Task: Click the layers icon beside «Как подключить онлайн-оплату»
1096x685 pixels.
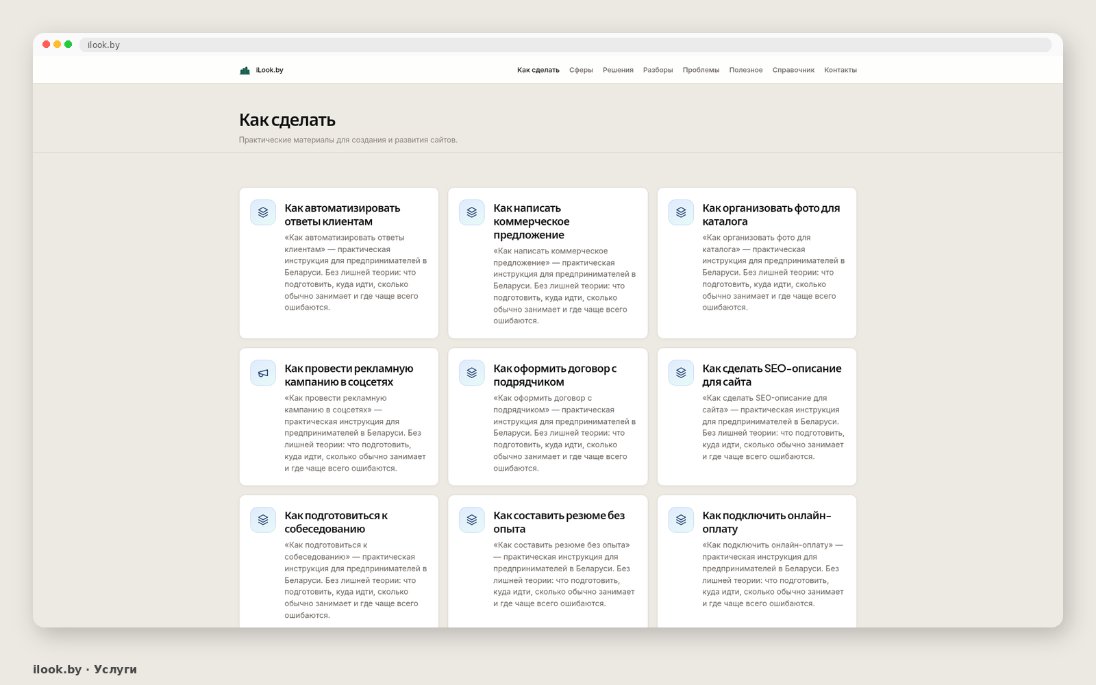Action: point(681,520)
